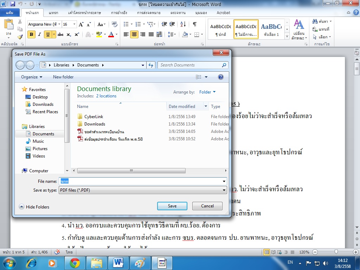Click the volume icon in system tray

pos(325,263)
